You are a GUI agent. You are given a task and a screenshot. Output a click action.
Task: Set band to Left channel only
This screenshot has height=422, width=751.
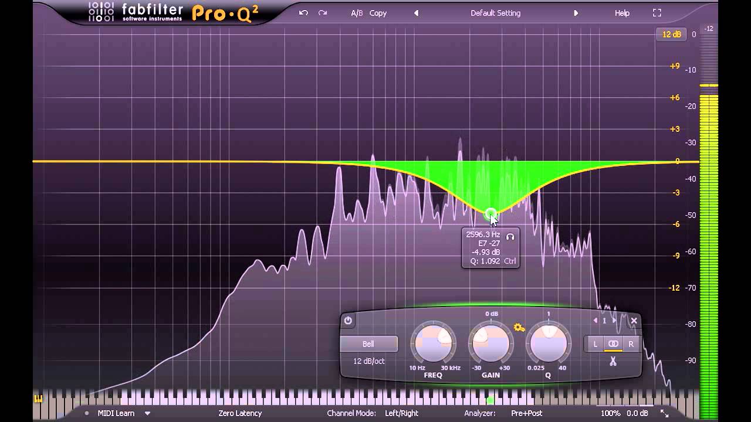coord(595,344)
